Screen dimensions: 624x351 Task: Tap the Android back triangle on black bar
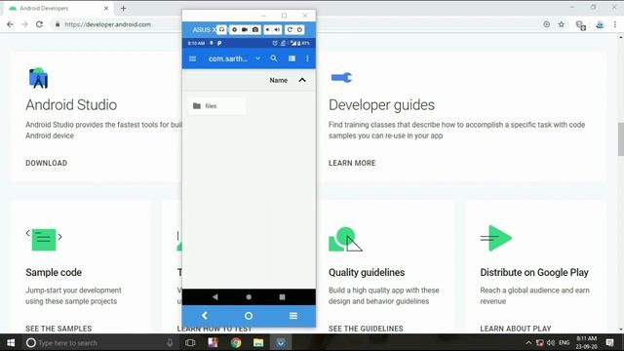[x=214, y=296]
